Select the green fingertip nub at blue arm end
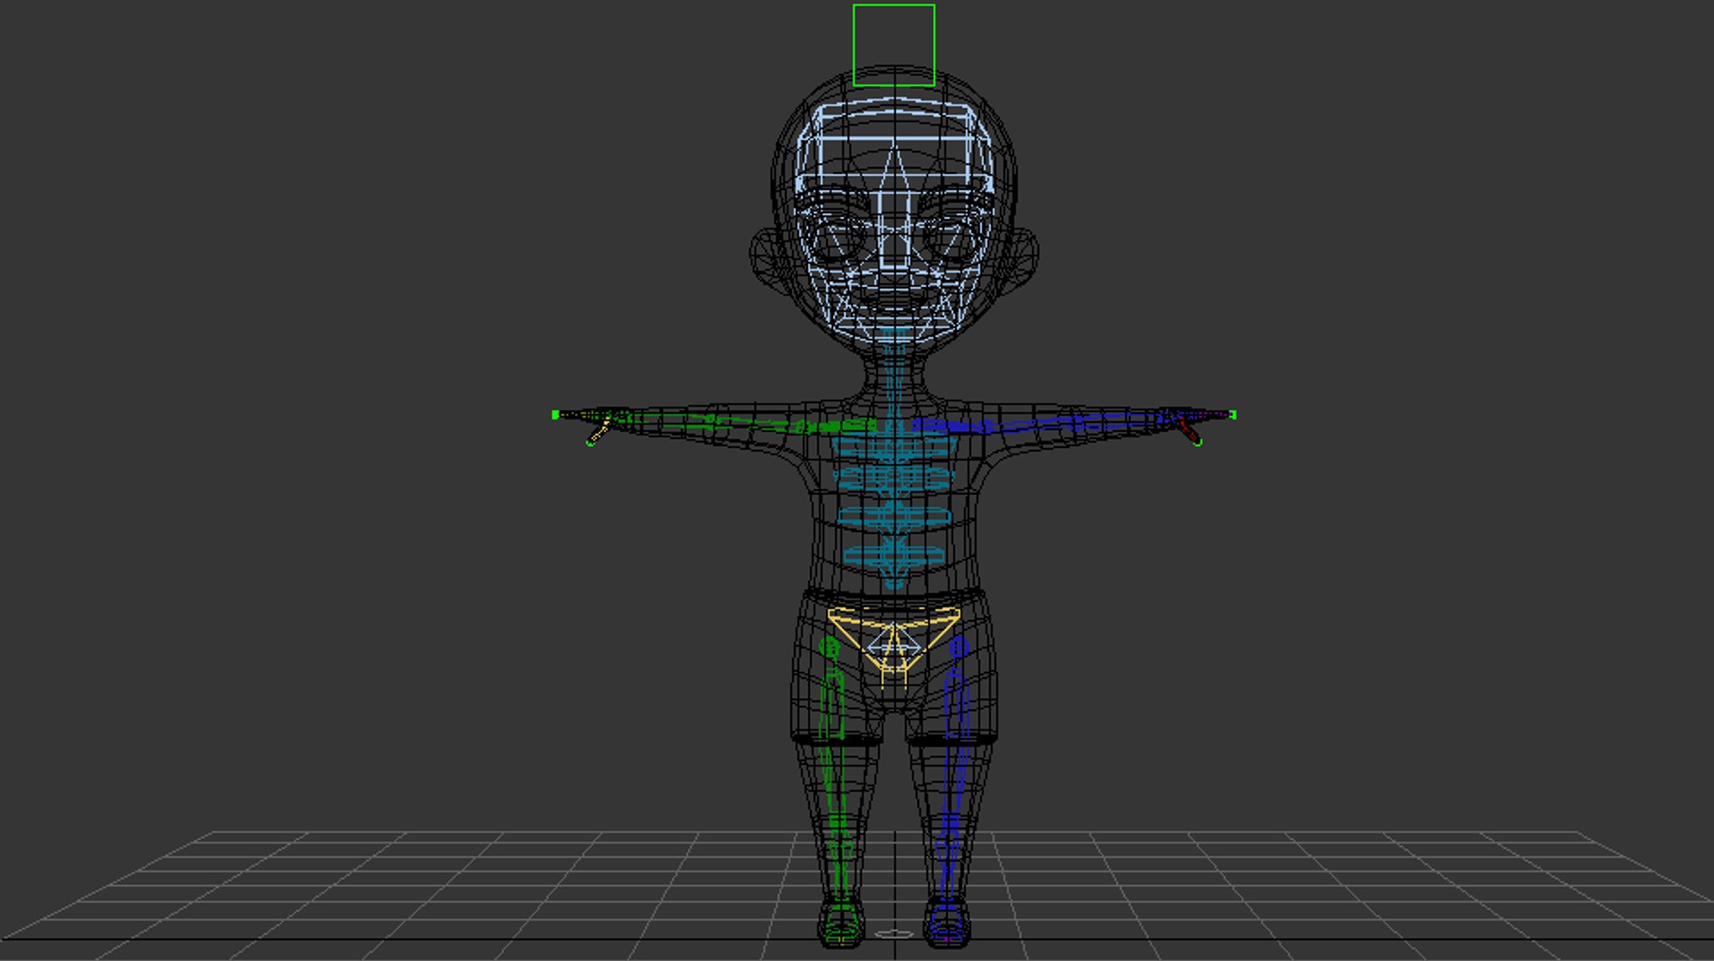1714x961 pixels. pyautogui.click(x=1233, y=415)
